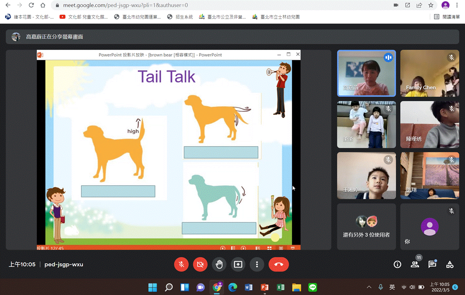Open the three-dot more options menu
Image resolution: width=465 pixels, height=295 pixels.
(x=257, y=265)
